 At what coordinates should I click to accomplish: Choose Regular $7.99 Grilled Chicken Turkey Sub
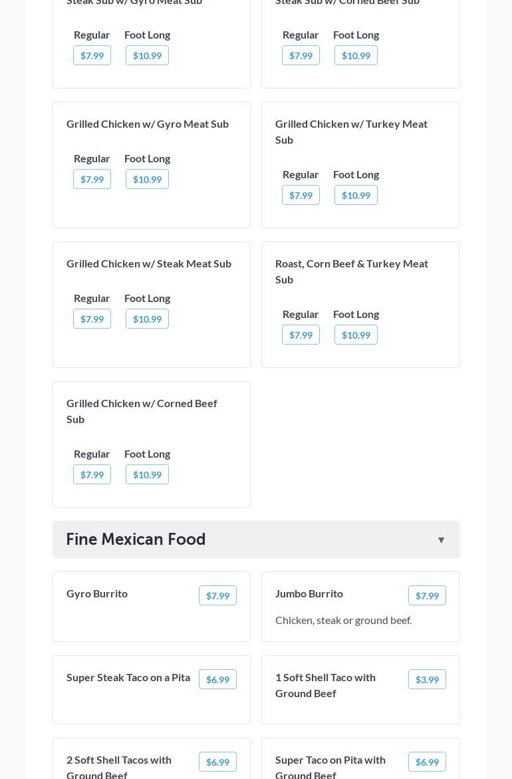[301, 195]
